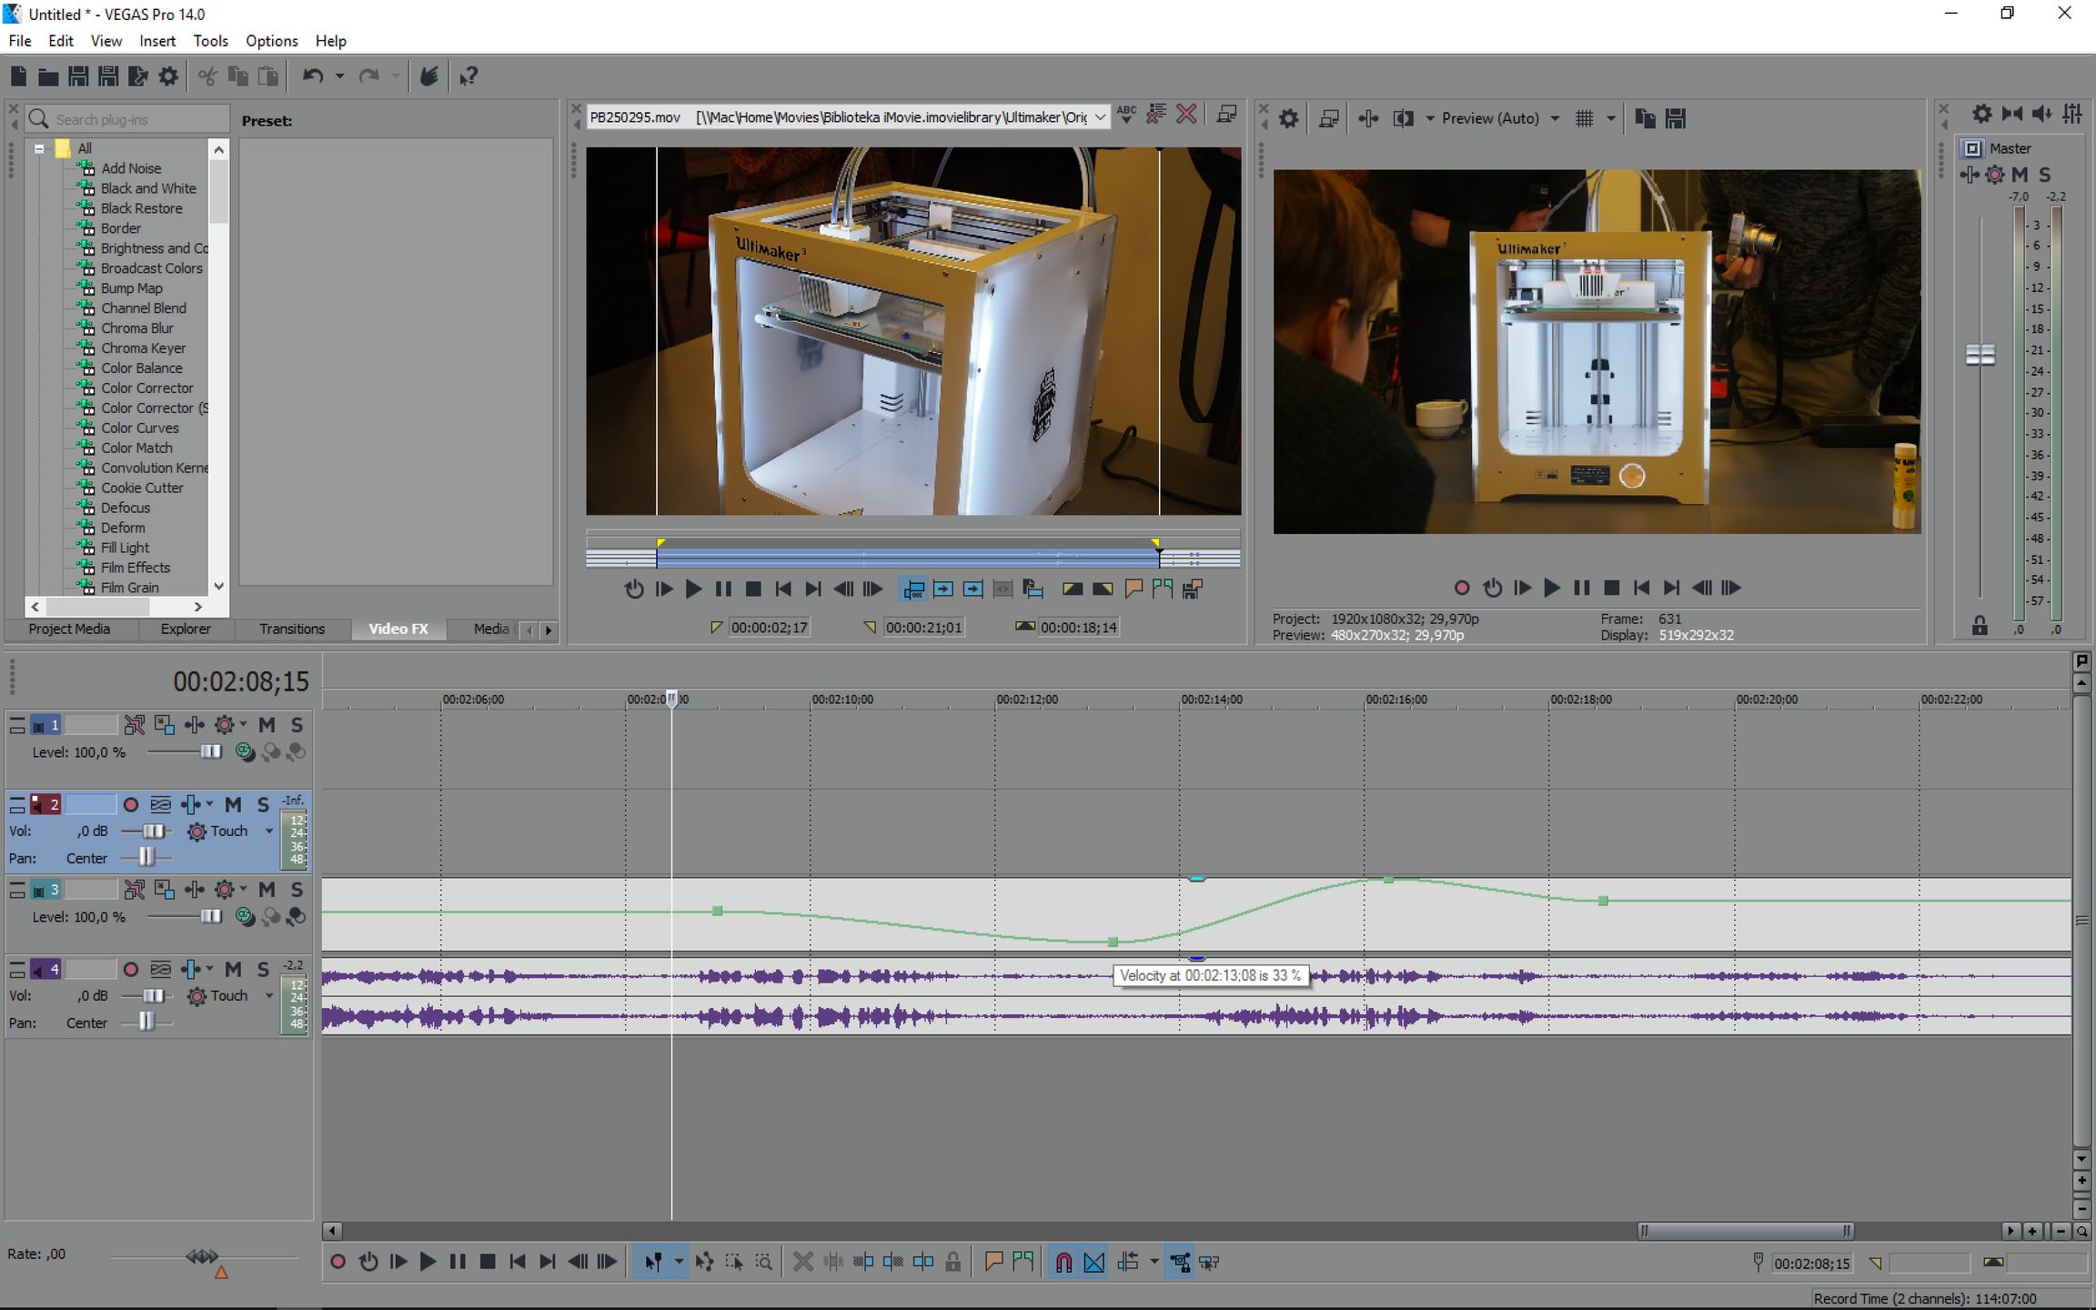The height and width of the screenshot is (1310, 2096).
Task: Click the Undo arrow icon
Action: 313,76
